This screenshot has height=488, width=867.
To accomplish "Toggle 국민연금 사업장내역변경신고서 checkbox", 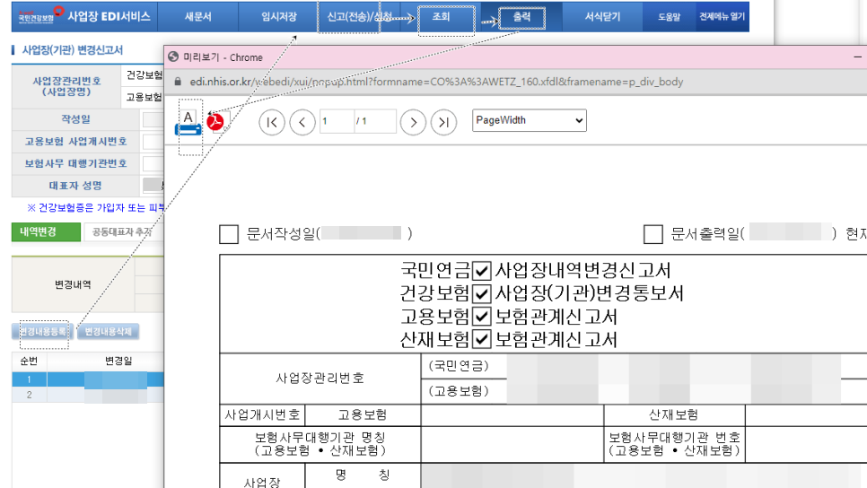I will [x=482, y=271].
